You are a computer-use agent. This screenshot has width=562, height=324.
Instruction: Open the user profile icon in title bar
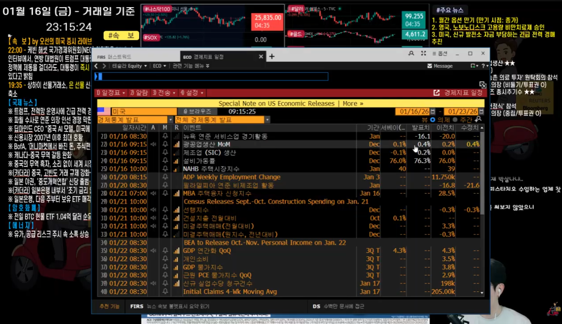[x=411, y=54]
